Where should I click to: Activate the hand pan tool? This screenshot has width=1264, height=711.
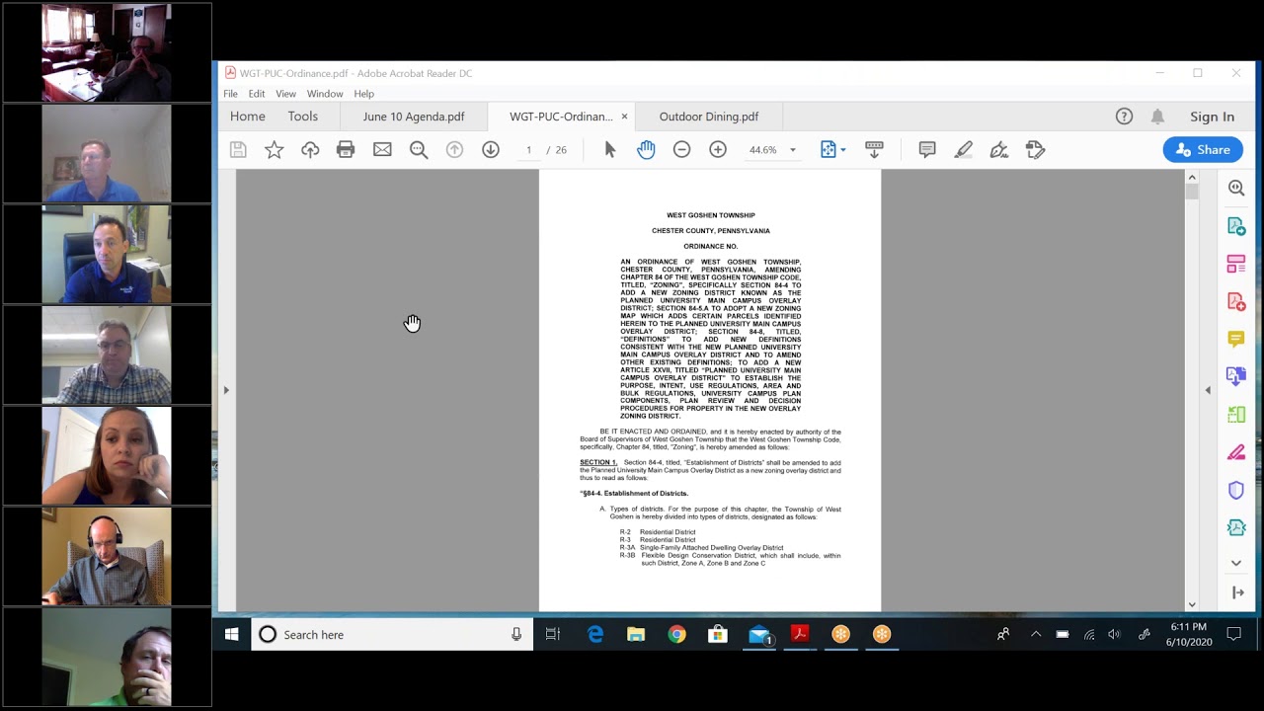[x=646, y=150]
